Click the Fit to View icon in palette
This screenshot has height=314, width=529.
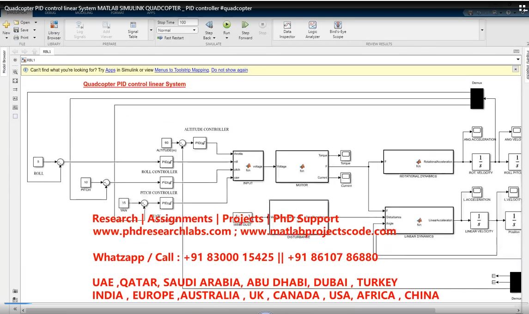15,81
